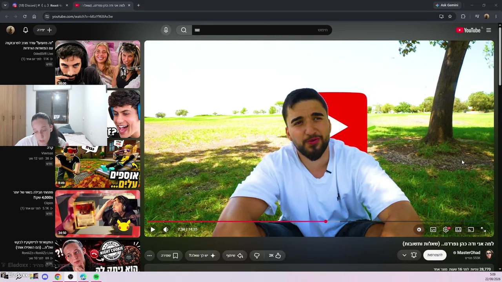Reload the page in Chrome
Image resolution: width=502 pixels, height=282 pixels.
(x=25, y=16)
